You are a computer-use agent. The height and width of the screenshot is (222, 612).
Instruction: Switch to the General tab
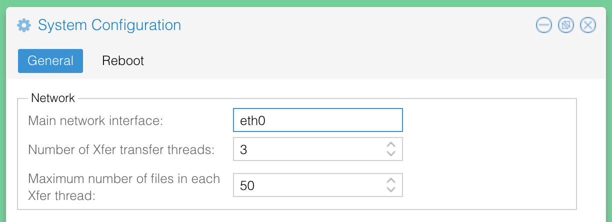coord(50,61)
